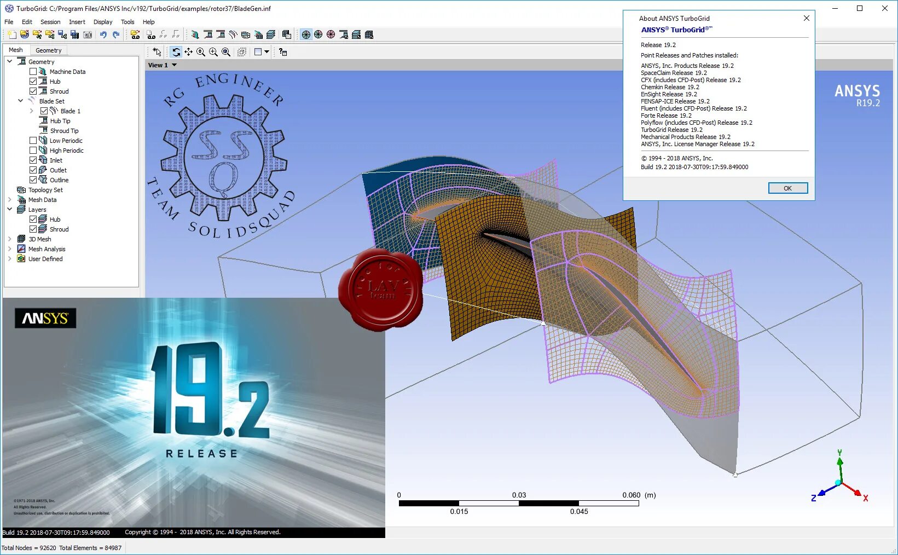
Task: Expand the Mesh Data node
Action: pyautogui.click(x=10, y=200)
